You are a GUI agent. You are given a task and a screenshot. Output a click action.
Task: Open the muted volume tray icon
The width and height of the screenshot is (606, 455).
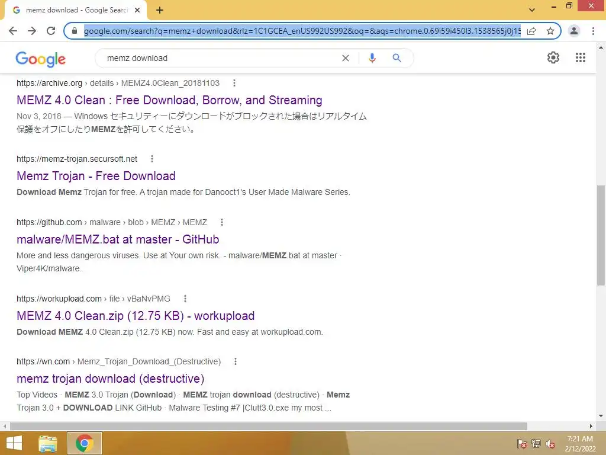(550, 444)
